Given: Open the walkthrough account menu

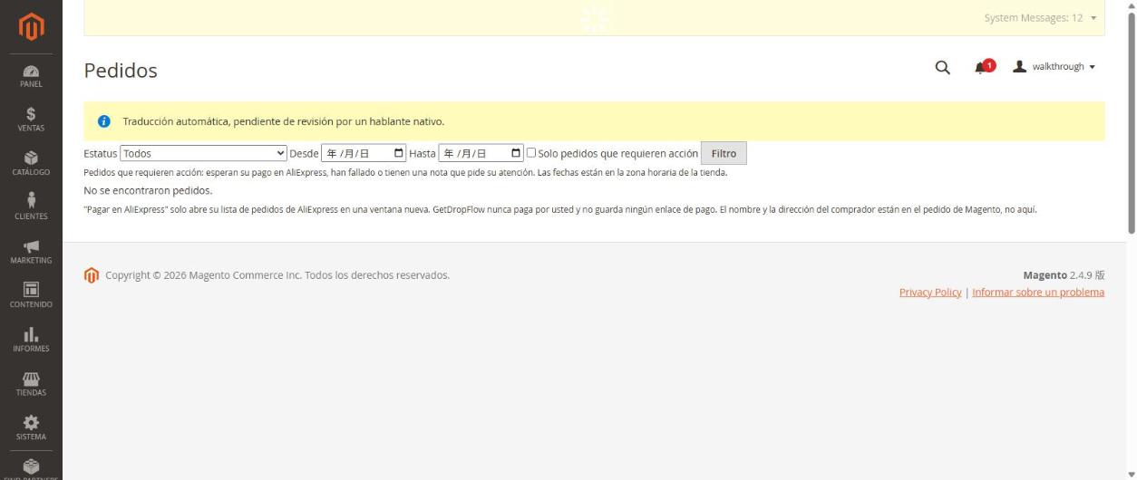Looking at the screenshot, I should (x=1054, y=67).
